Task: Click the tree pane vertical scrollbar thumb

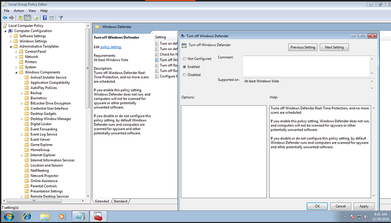Action: [x=88, y=68]
